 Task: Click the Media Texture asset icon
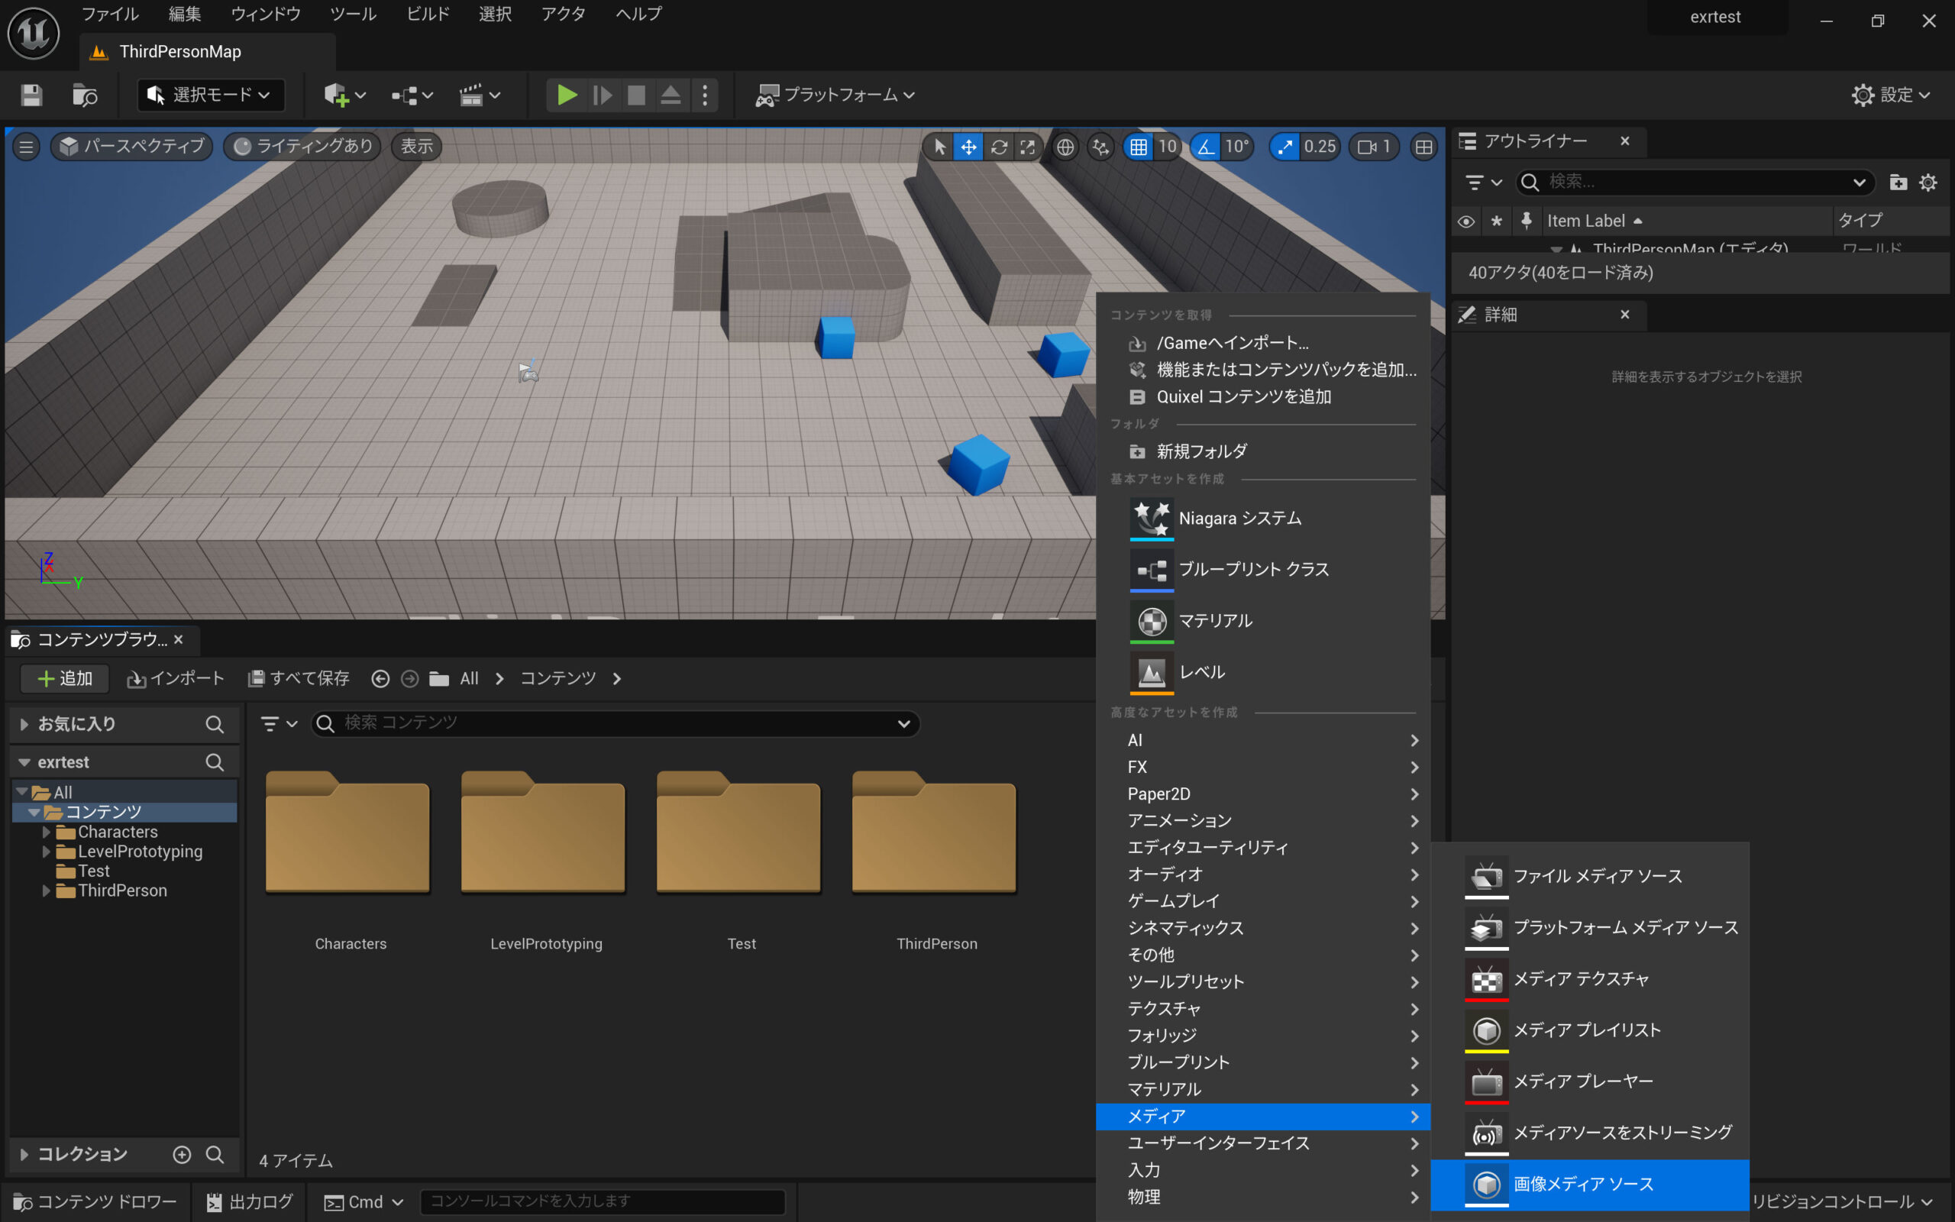(1485, 980)
